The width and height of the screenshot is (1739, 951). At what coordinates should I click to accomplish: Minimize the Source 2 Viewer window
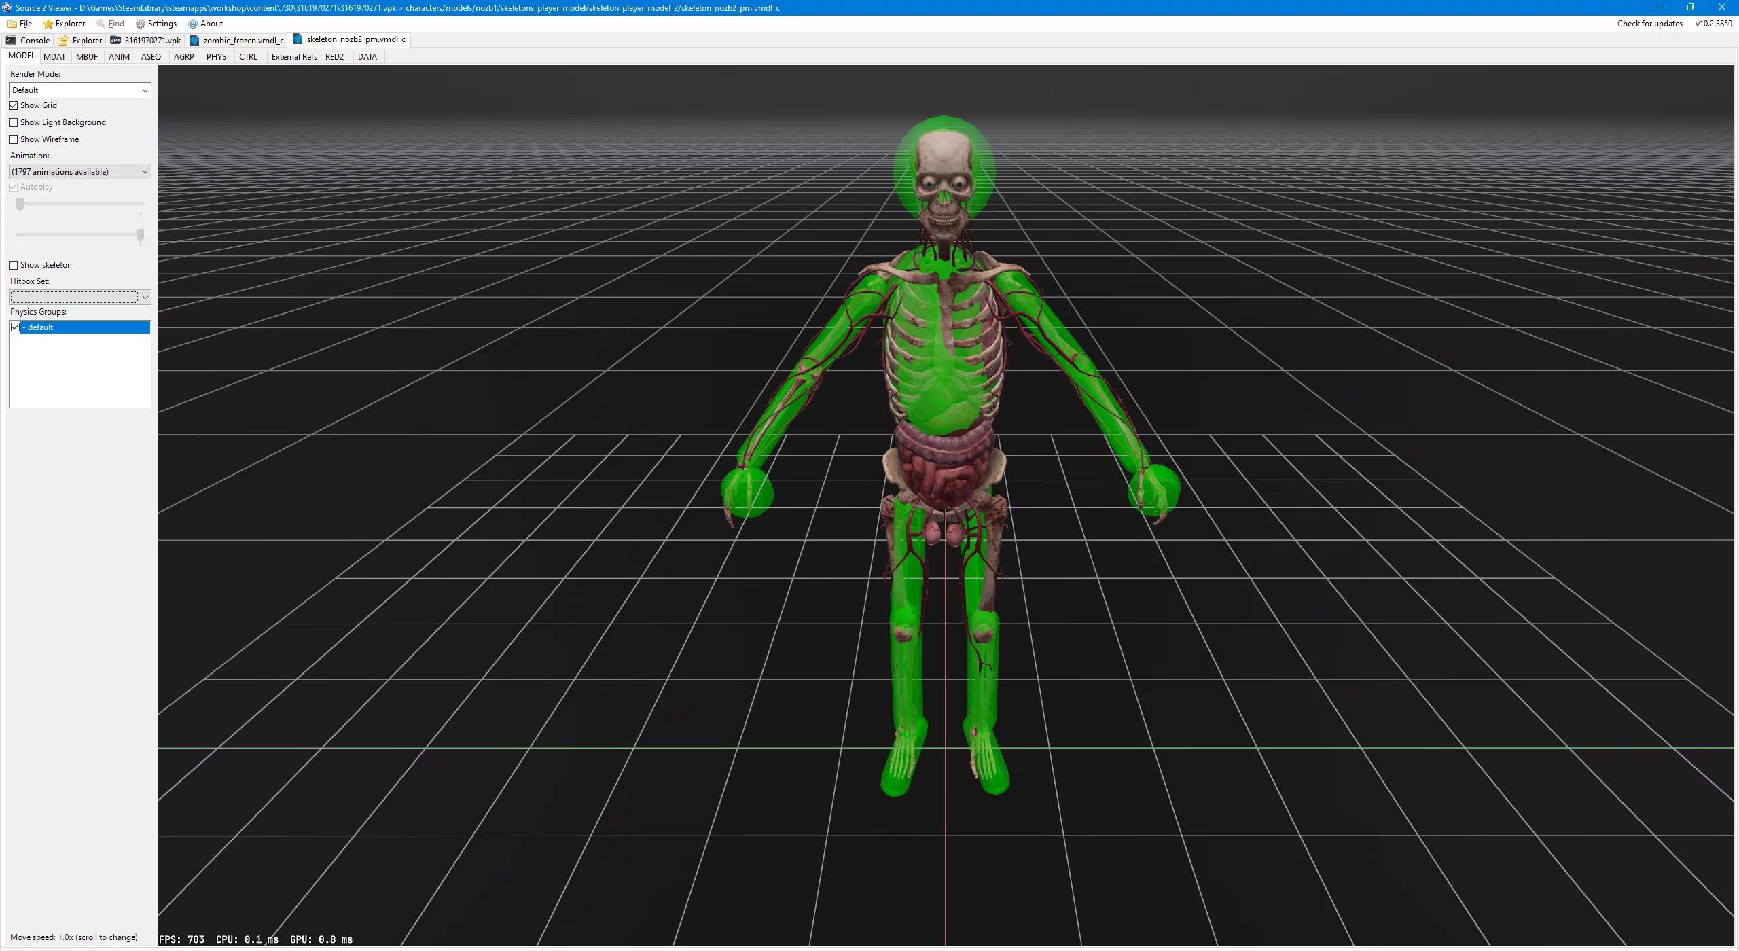(x=1660, y=7)
